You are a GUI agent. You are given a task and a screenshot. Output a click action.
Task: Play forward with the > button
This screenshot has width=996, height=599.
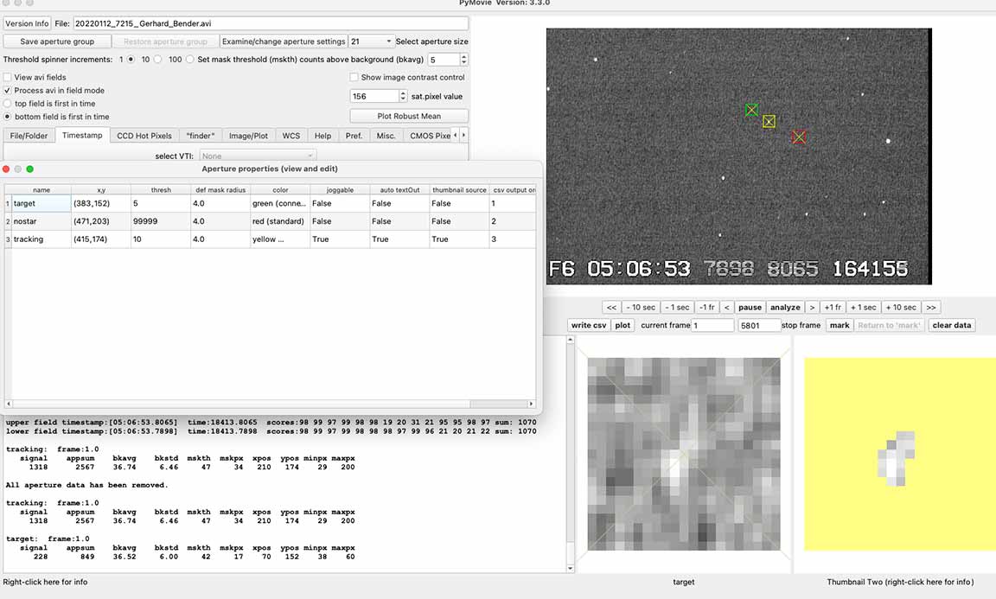coord(812,308)
